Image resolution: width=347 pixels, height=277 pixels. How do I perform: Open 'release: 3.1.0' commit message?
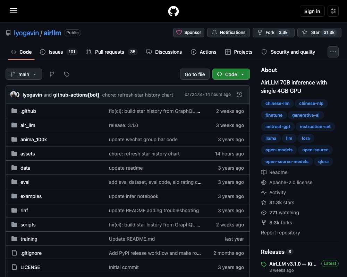(123, 125)
